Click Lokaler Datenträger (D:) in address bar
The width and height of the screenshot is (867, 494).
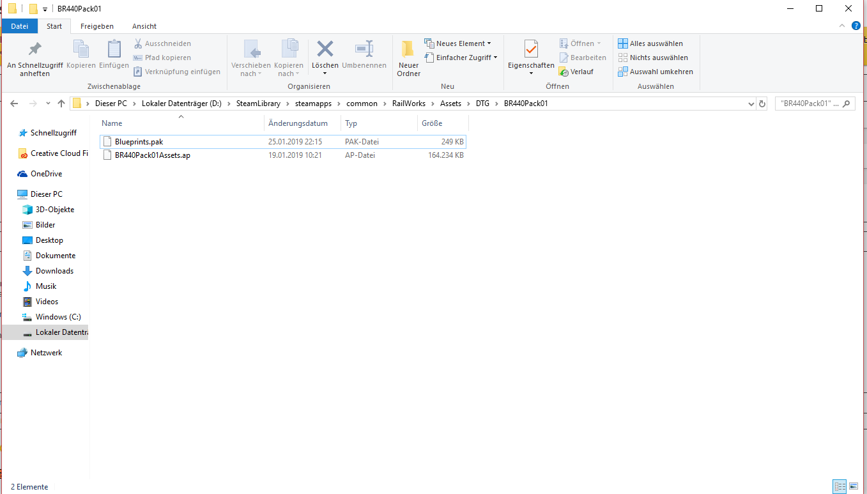(181, 104)
